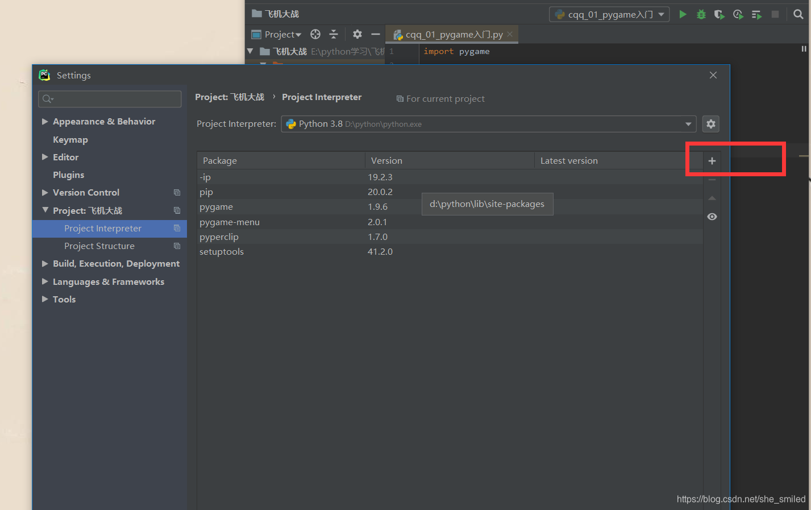Uninstall selected package with the minus icon

click(x=712, y=179)
